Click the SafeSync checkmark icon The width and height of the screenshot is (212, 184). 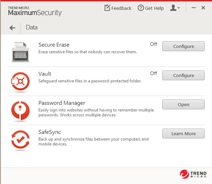coord(20,139)
